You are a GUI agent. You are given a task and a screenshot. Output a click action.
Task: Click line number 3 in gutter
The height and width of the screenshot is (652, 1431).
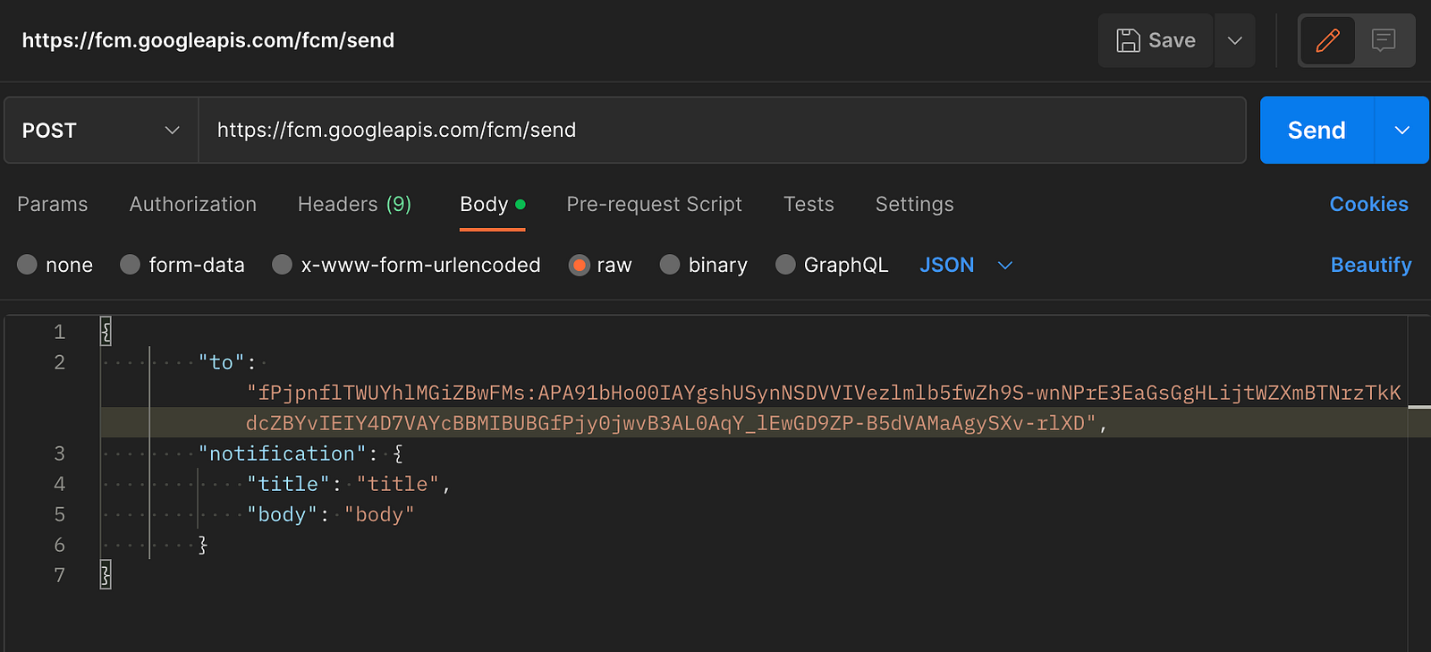click(x=59, y=453)
